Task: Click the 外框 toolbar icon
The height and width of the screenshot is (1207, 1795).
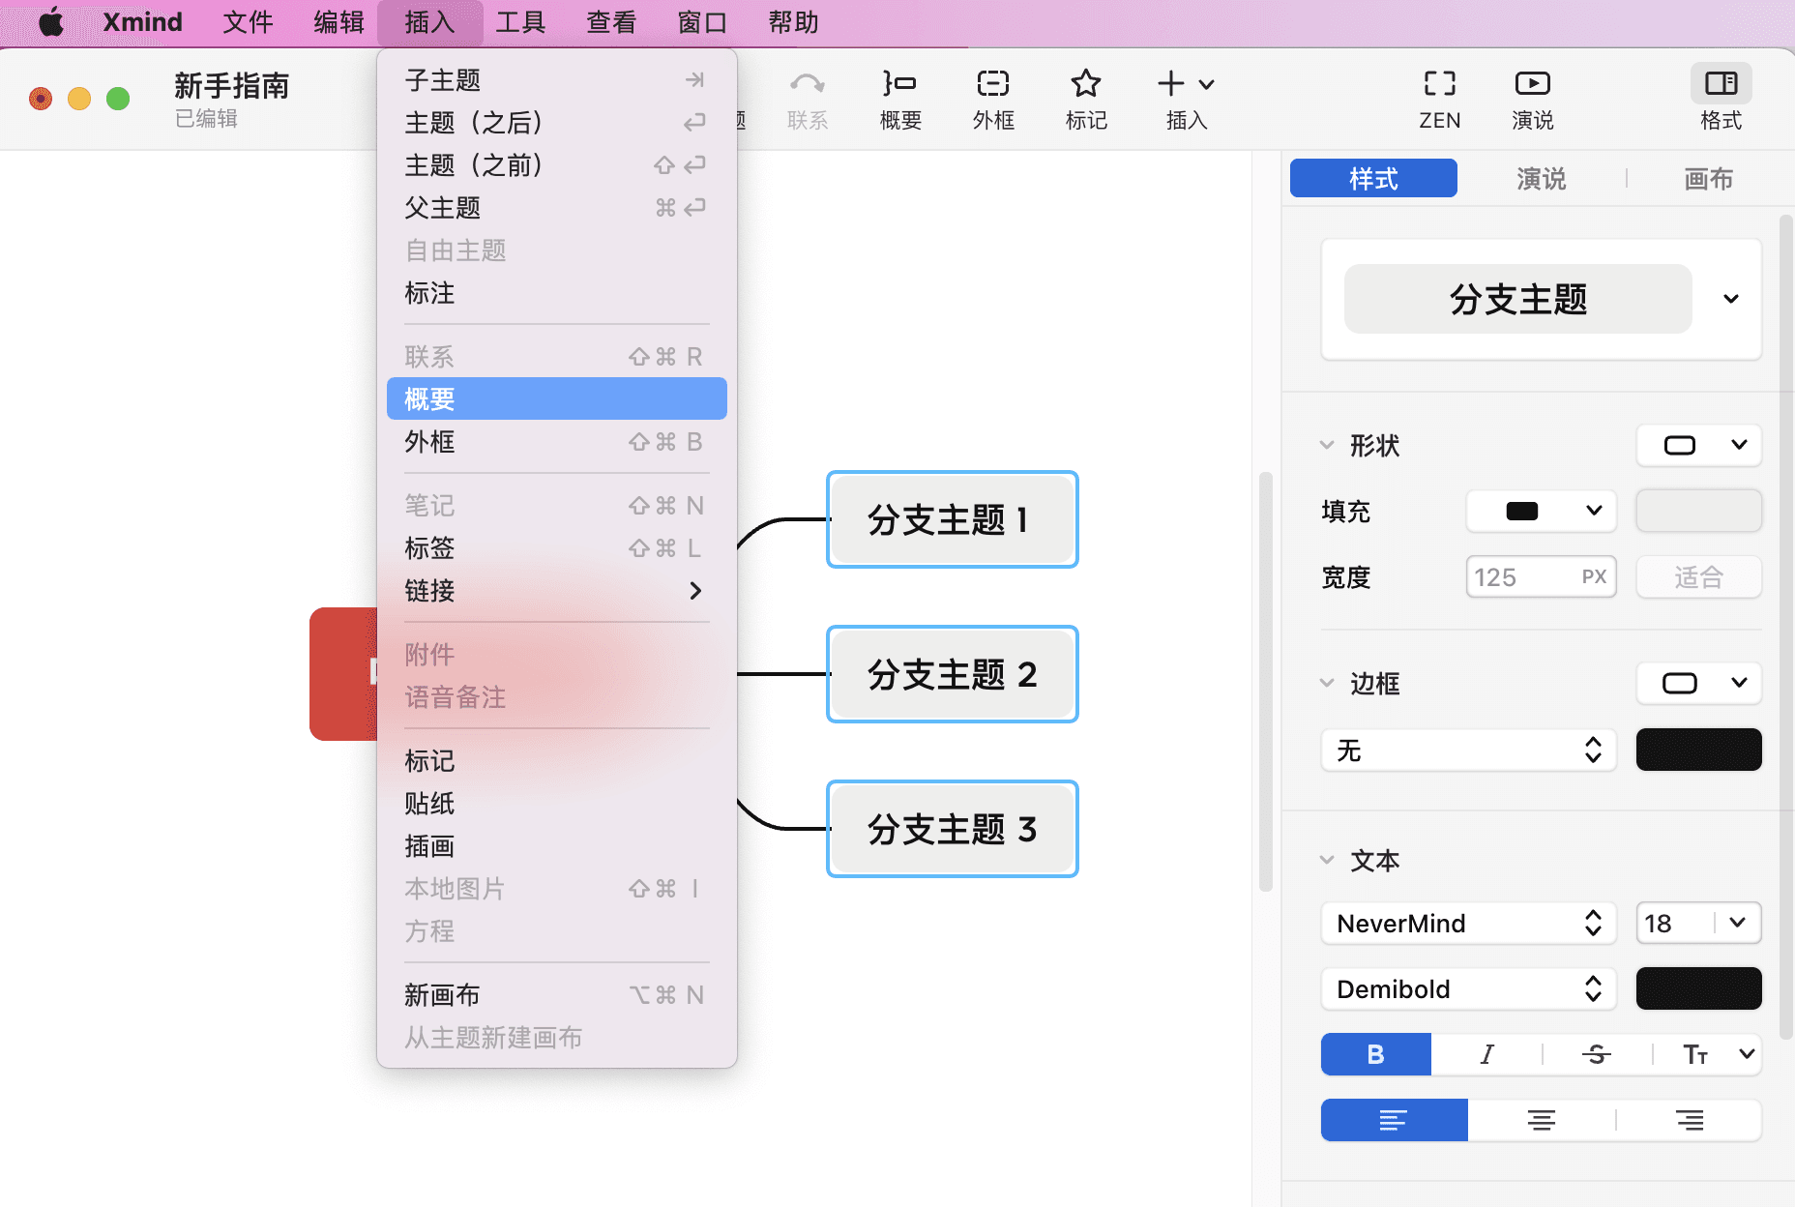Action: click(x=993, y=98)
